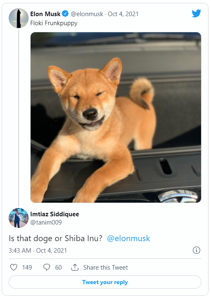Click the Imtiaz Siddiquee display name
211x299 pixels.
[x=55, y=214]
